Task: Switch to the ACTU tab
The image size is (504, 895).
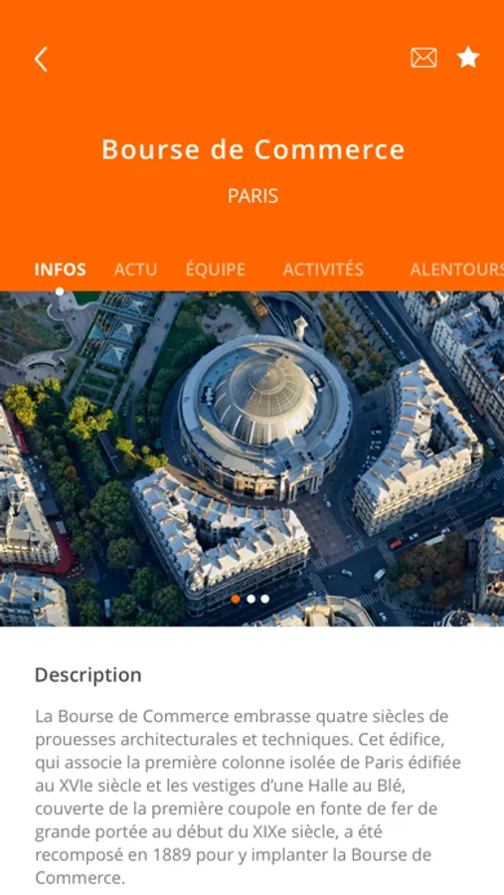Action: tap(135, 269)
